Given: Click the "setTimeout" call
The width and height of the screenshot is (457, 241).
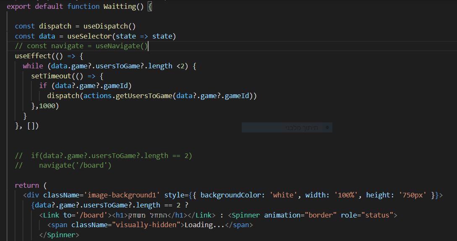Looking at the screenshot, I should click(x=51, y=76).
